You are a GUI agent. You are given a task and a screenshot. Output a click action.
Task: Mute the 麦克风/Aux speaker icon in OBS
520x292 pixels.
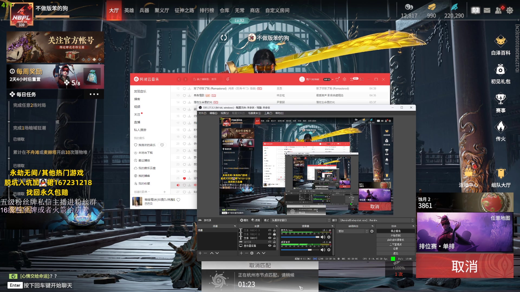[x=323, y=237]
